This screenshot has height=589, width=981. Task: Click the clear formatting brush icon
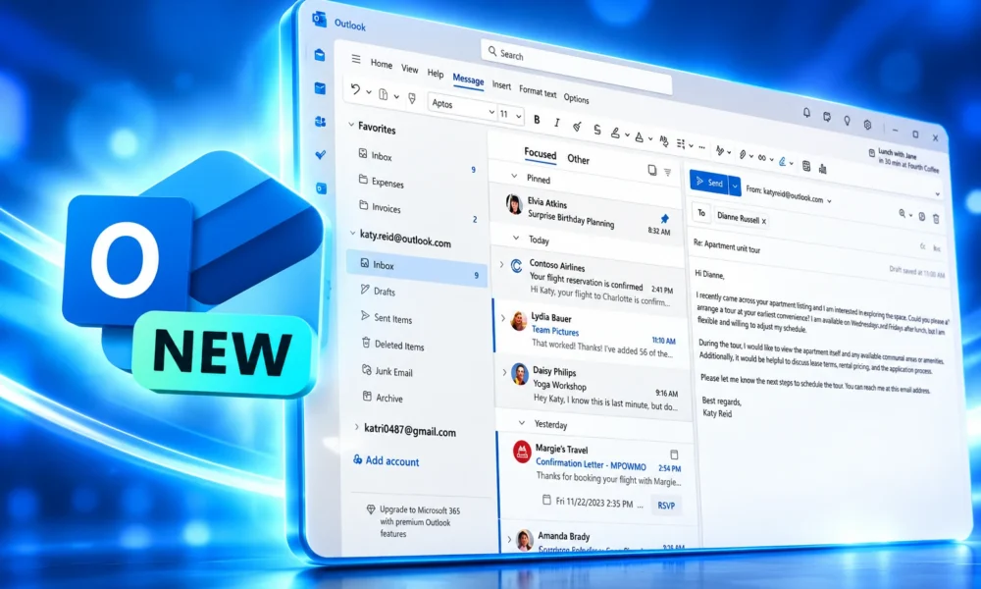coord(577,127)
